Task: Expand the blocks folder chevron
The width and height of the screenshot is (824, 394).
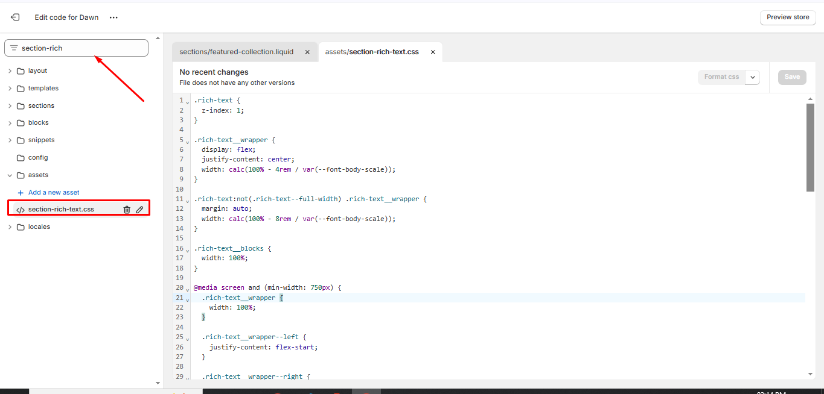Action: click(10, 123)
